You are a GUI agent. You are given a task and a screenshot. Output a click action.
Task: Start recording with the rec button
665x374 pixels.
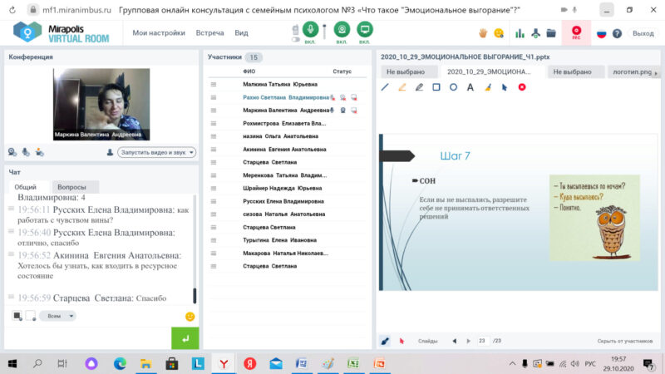pyautogui.click(x=576, y=32)
